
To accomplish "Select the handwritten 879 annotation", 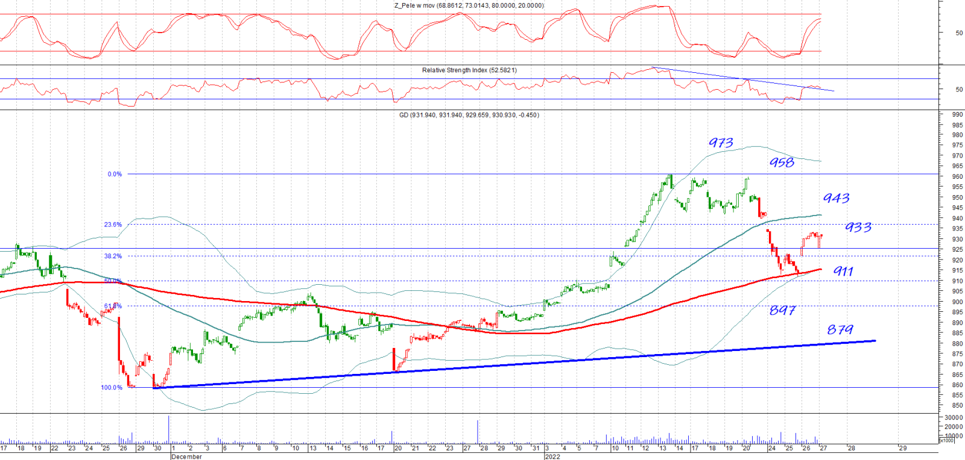I will (840, 329).
